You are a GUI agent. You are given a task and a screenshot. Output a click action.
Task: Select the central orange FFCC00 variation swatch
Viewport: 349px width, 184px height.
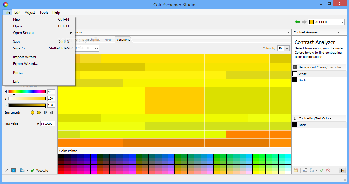tap(175, 101)
